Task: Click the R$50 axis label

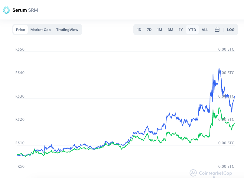Action: pos(20,49)
